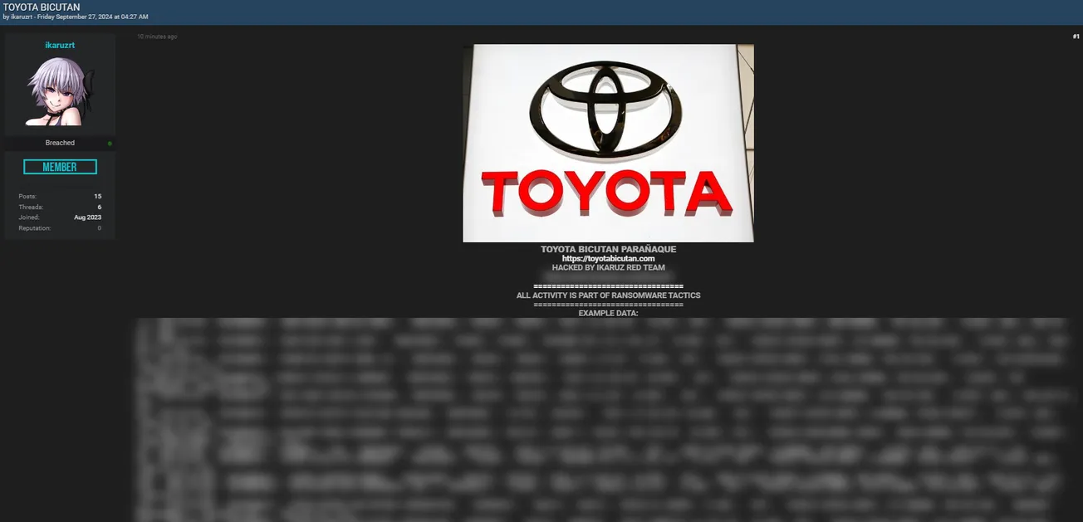The image size is (1083, 522).
Task: Click the TOYOTA BICUTAN thread title
Action: pyautogui.click(x=42, y=7)
